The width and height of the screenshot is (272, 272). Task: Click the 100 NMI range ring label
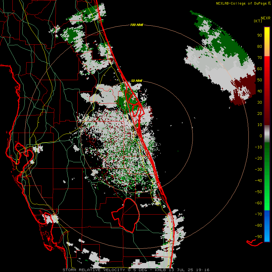point(137,25)
